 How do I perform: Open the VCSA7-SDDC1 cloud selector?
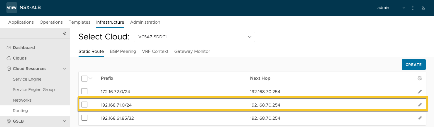click(194, 37)
